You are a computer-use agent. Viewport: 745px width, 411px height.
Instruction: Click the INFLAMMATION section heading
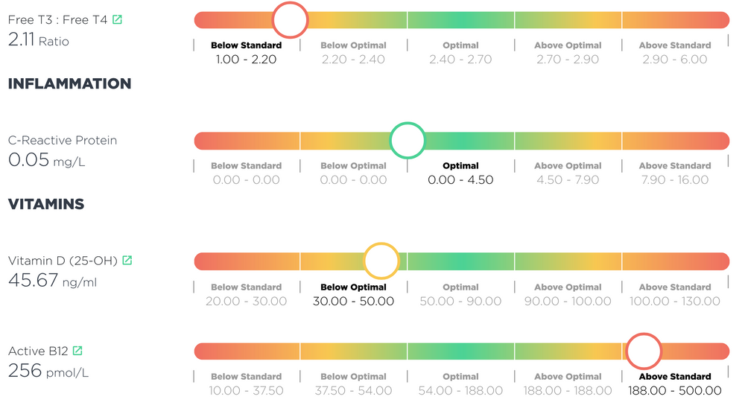[x=69, y=84]
